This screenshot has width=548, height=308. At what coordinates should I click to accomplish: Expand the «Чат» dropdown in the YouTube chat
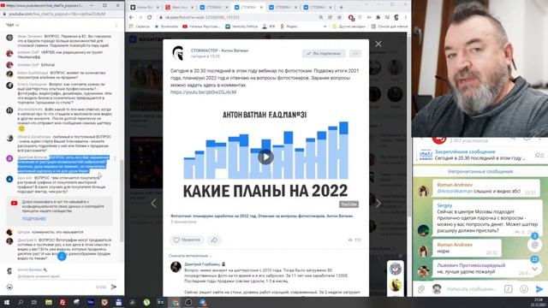coord(13,25)
